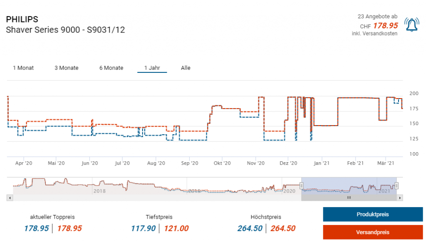
Task: Click the Höchstpreis label
Action: pos(266,217)
